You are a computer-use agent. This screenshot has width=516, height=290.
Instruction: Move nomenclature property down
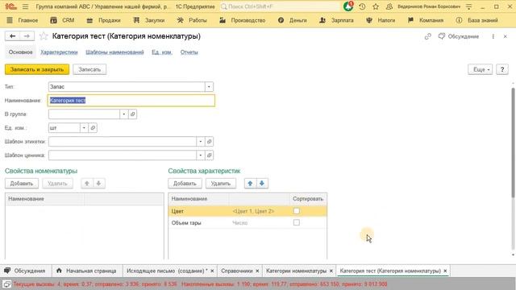98,184
